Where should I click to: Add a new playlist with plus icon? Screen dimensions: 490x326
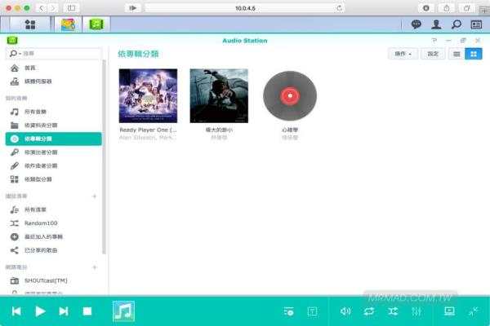tap(95, 196)
